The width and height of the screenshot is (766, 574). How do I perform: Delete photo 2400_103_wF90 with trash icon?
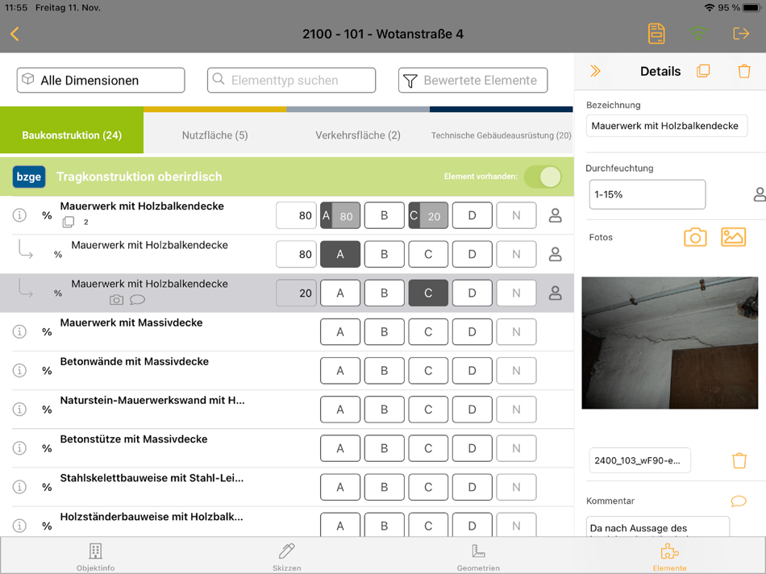[739, 460]
